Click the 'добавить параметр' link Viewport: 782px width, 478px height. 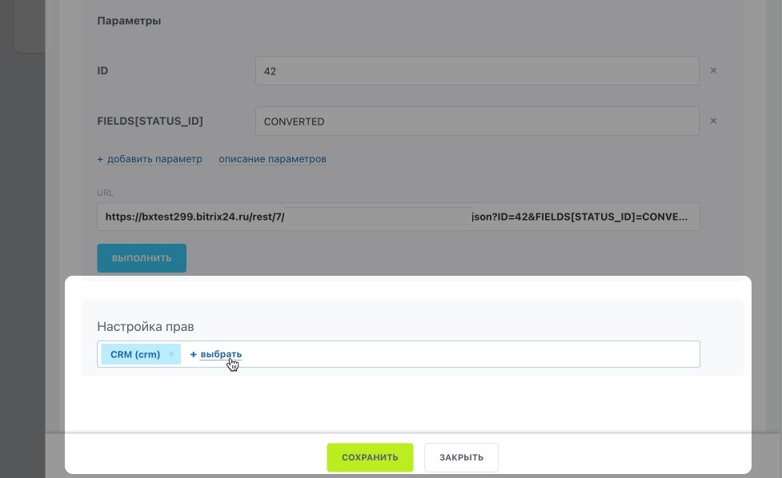tap(150, 159)
